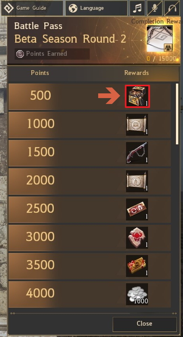Select the 4000 points row
183x337 pixels.
click(x=90, y=294)
